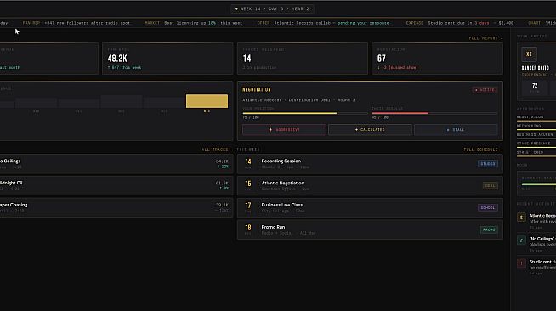This screenshot has height=311, width=556.
Task: Click the SCHOOL tag on Business Law Class
Action: pos(488,207)
